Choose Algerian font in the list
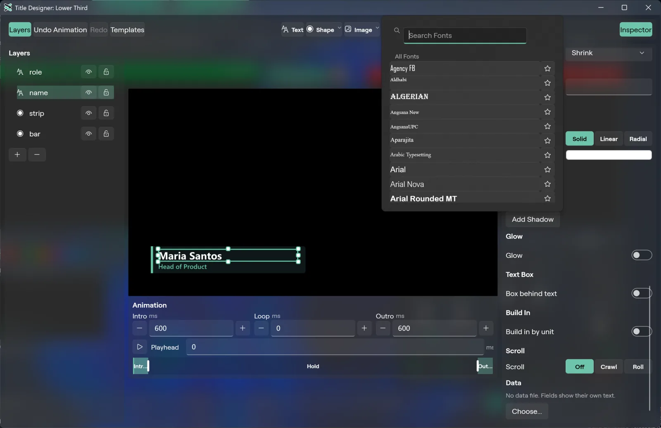This screenshot has width=661, height=428. click(x=465, y=97)
